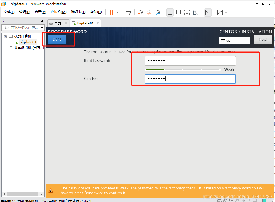Click the Unity mode toolbar icon

point(196,12)
